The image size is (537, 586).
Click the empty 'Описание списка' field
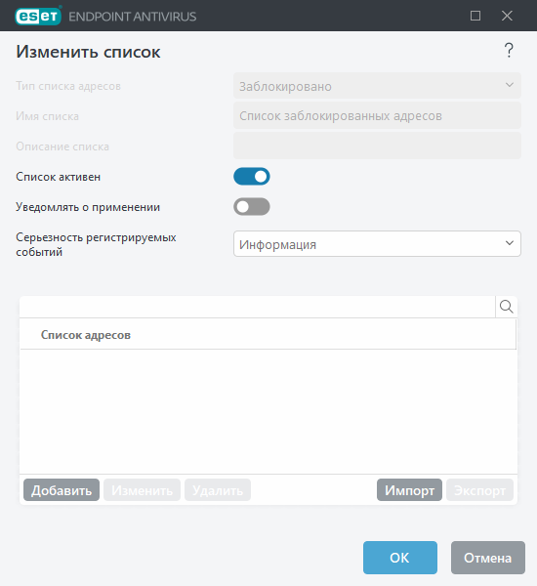pyautogui.click(x=377, y=146)
